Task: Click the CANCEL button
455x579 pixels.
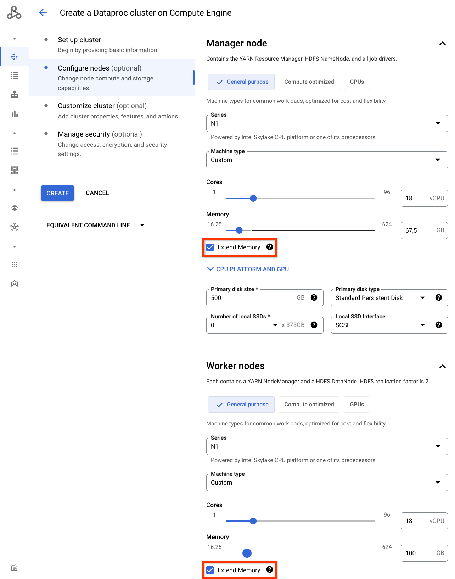Action: pos(97,193)
